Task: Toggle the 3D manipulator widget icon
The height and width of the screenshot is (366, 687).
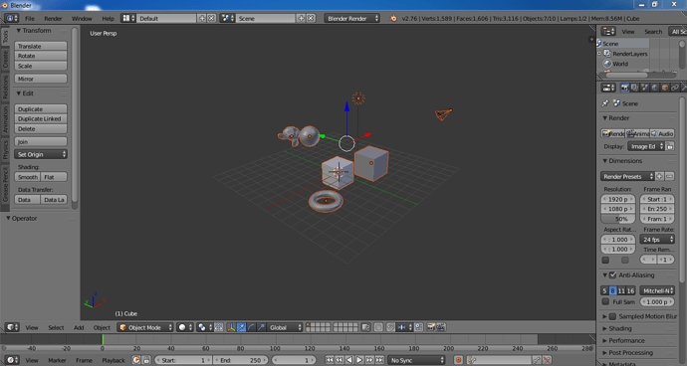Action: tap(231, 327)
